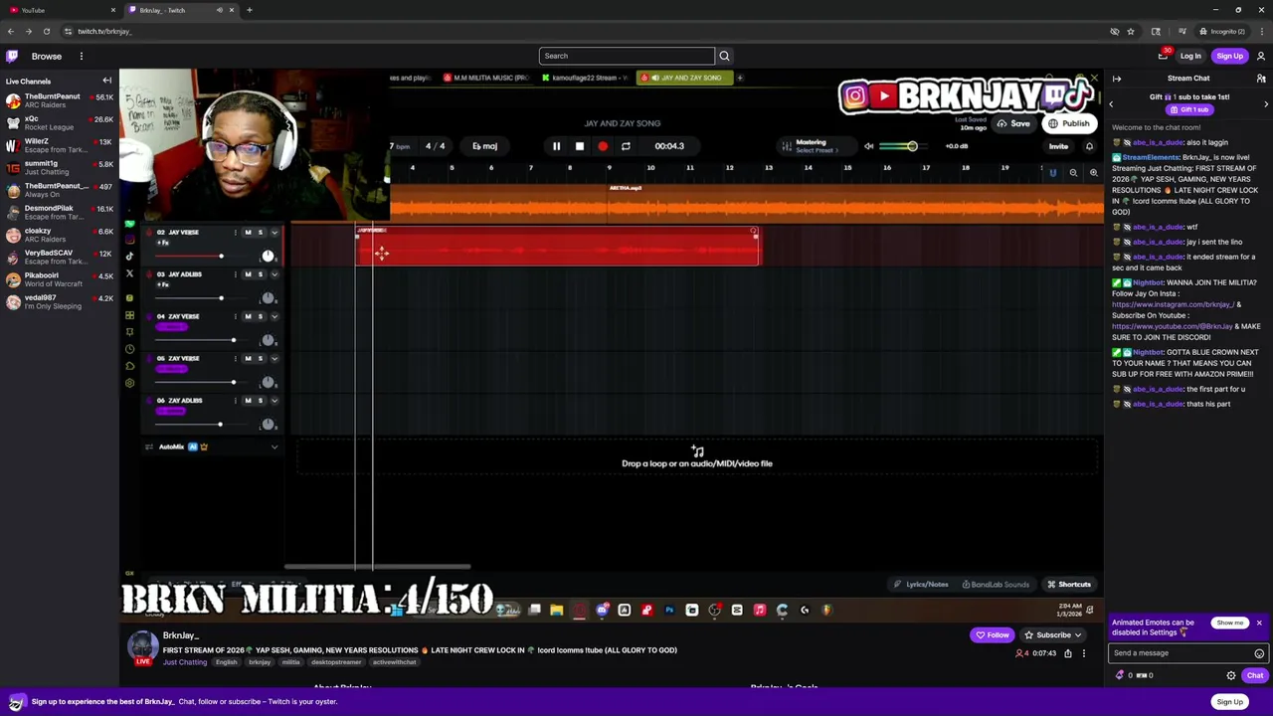Add Fx to the 02 JAY VERSE track

click(x=162, y=243)
